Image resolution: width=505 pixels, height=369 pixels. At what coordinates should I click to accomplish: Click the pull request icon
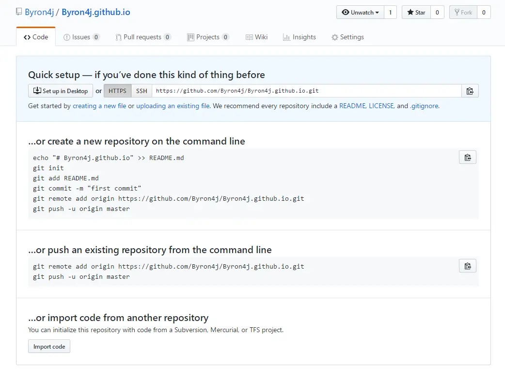click(x=118, y=37)
